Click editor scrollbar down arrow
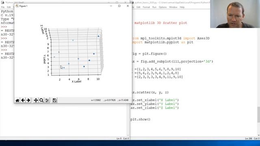Viewport: 260px width, 146px height. point(258,135)
